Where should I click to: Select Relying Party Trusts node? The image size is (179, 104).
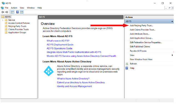(17, 26)
